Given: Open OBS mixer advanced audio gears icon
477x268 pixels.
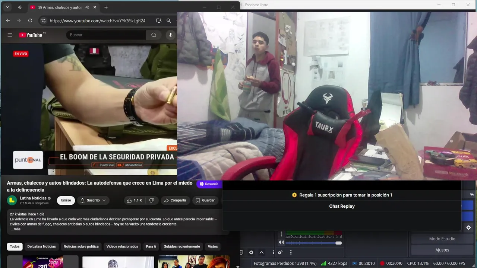Looking at the screenshot, I should coord(280,252).
